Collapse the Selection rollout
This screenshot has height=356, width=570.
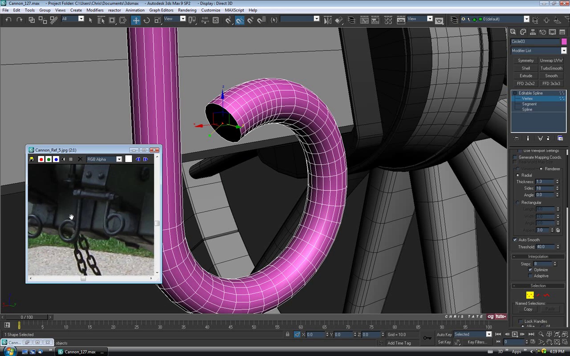point(538,286)
